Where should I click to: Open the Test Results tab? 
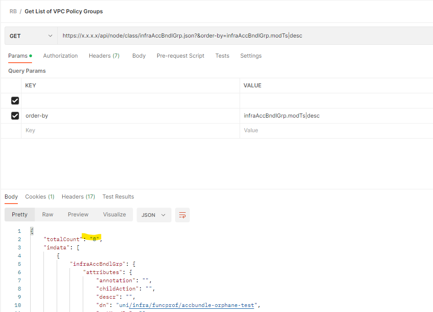click(118, 197)
